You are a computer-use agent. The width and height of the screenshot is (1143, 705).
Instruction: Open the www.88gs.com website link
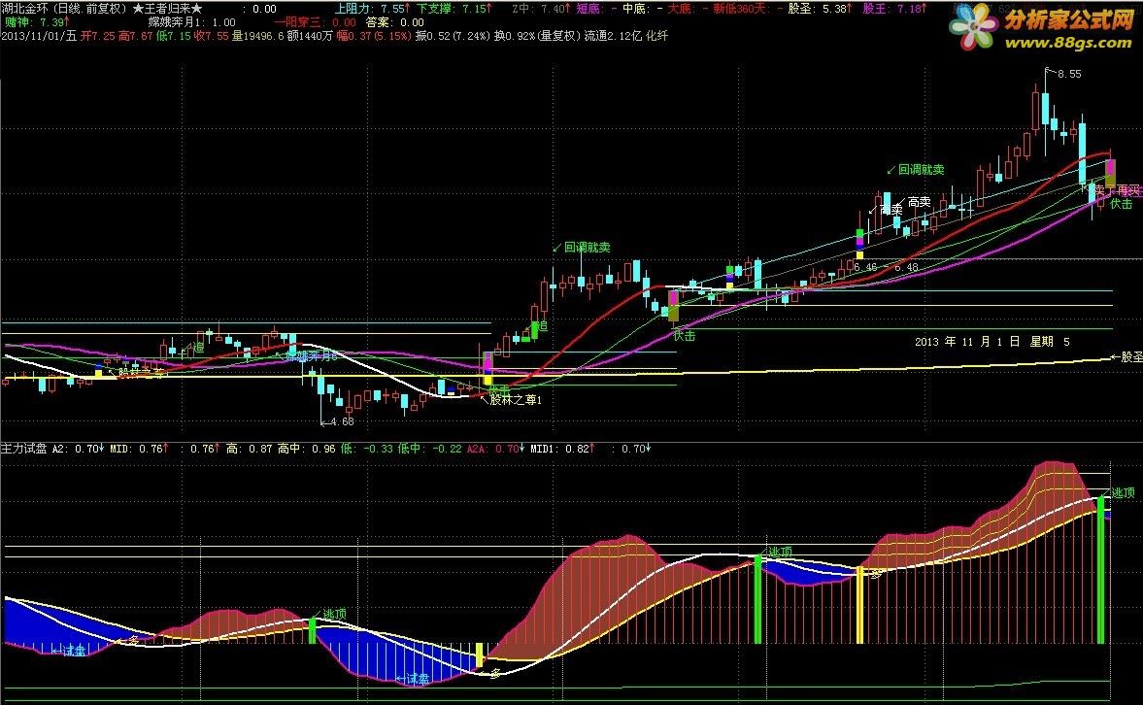pyautogui.click(x=1068, y=43)
